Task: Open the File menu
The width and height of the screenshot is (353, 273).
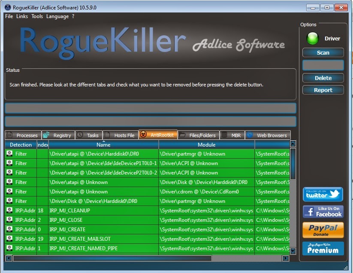Action: tap(9, 16)
